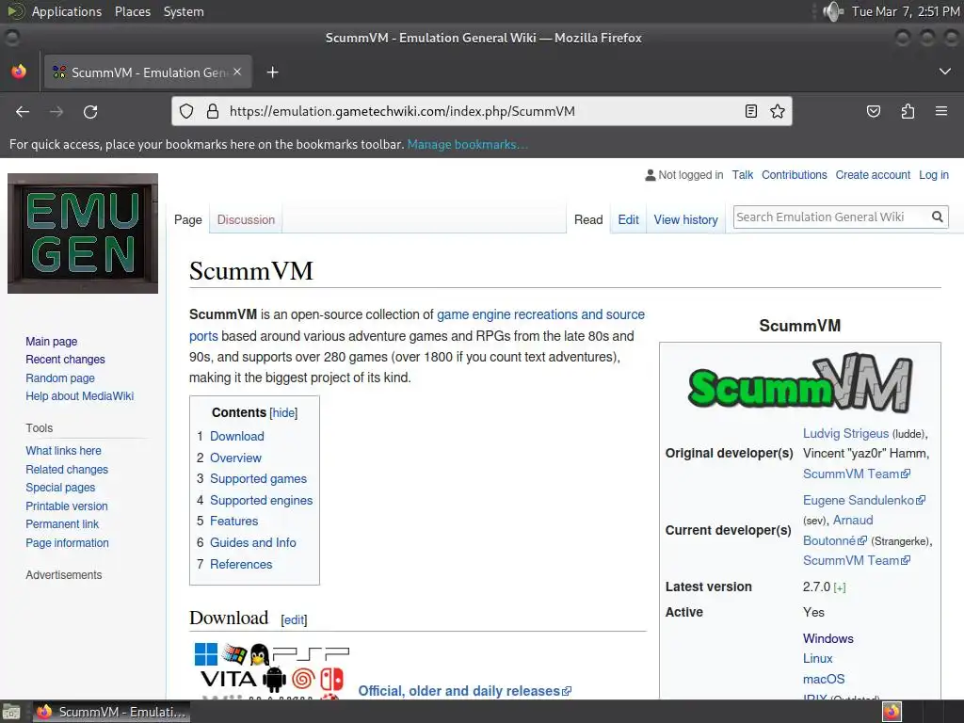Open the Applications menu
964x723 pixels.
pyautogui.click(x=67, y=11)
